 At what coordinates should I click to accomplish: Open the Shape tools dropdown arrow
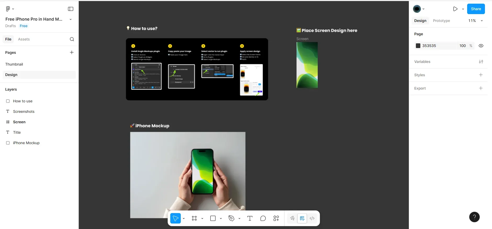pyautogui.click(x=221, y=218)
